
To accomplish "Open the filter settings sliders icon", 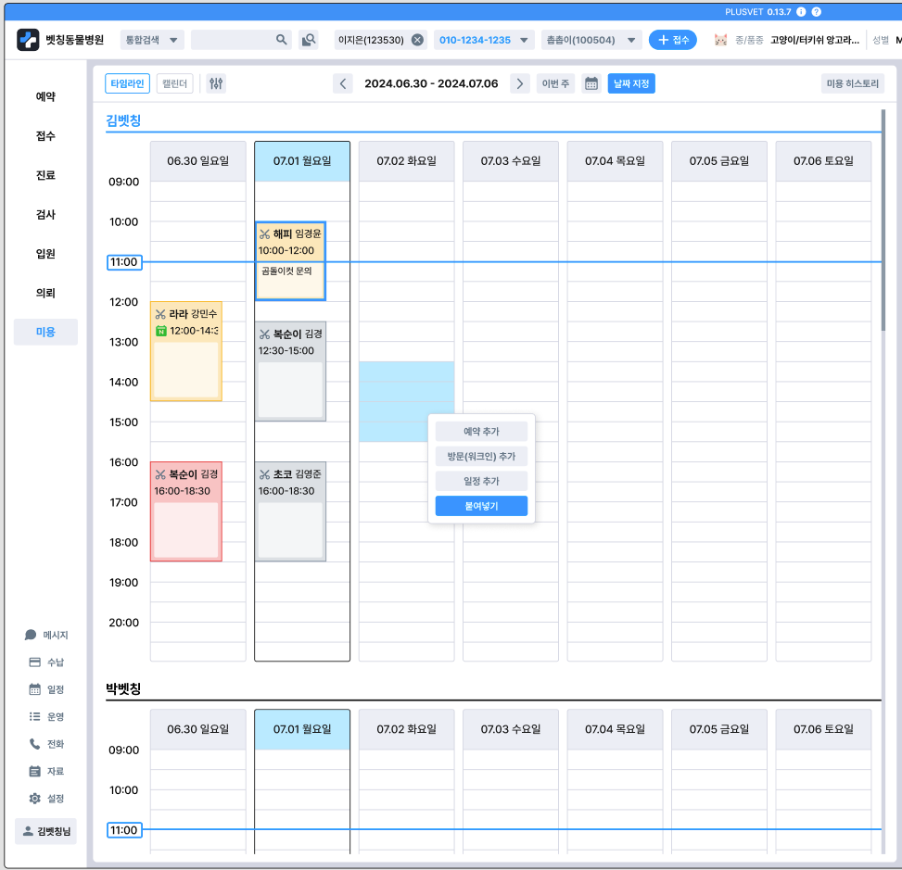I will pyautogui.click(x=216, y=84).
